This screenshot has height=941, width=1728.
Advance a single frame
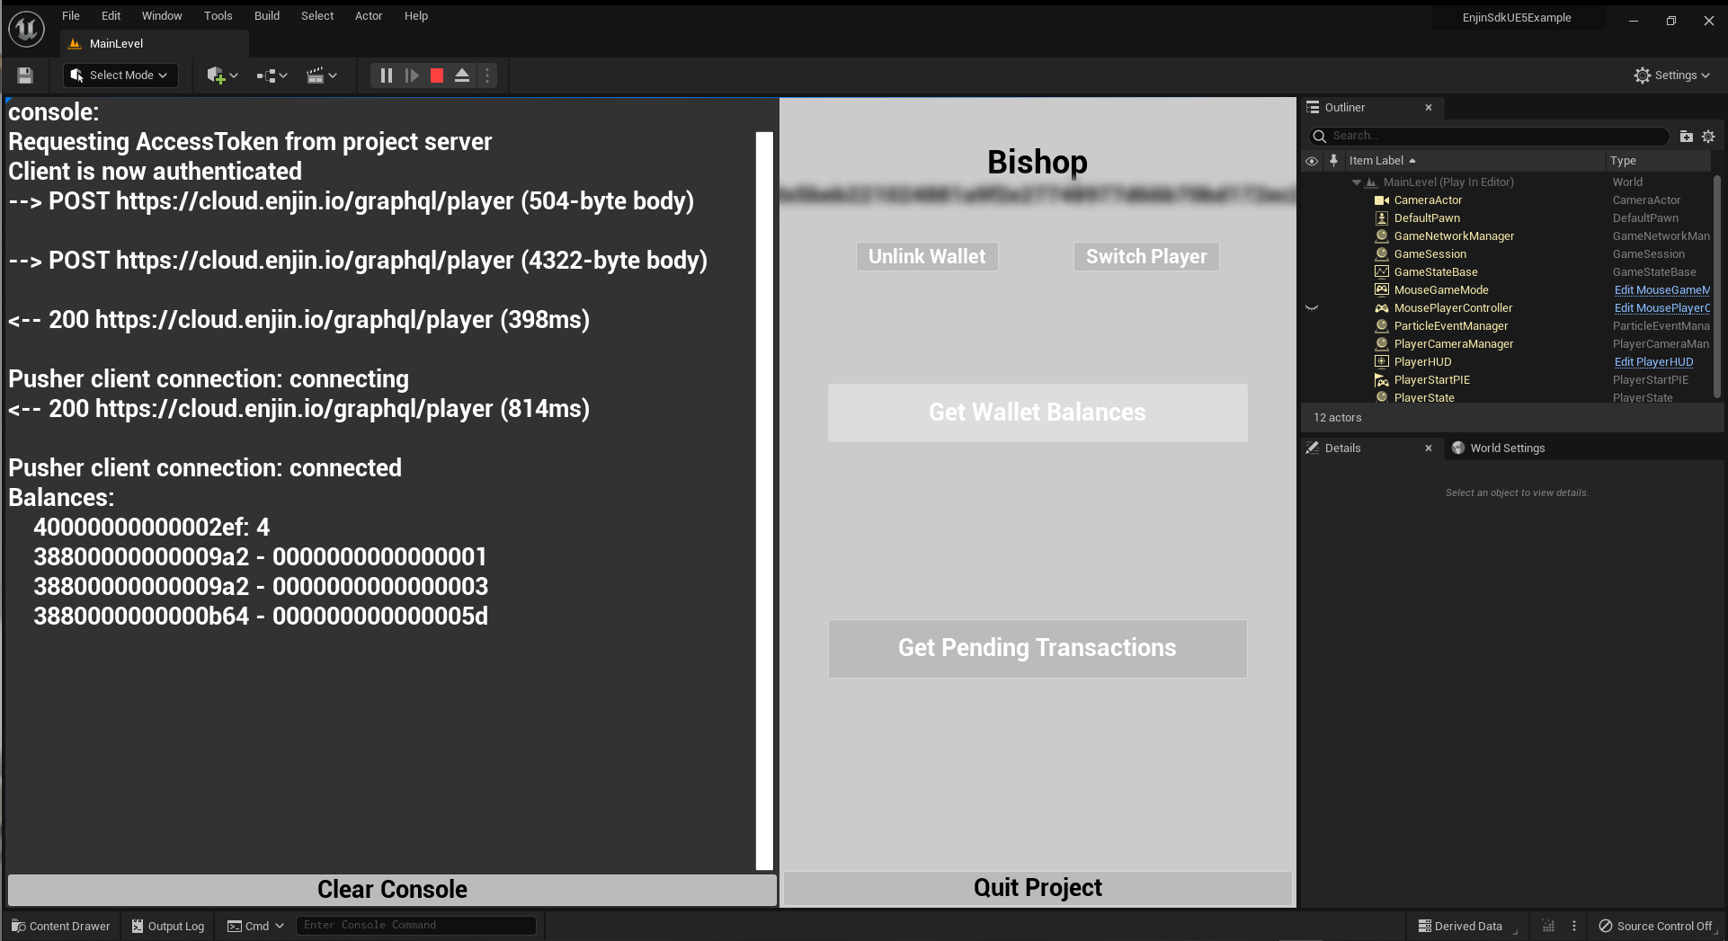click(x=412, y=75)
